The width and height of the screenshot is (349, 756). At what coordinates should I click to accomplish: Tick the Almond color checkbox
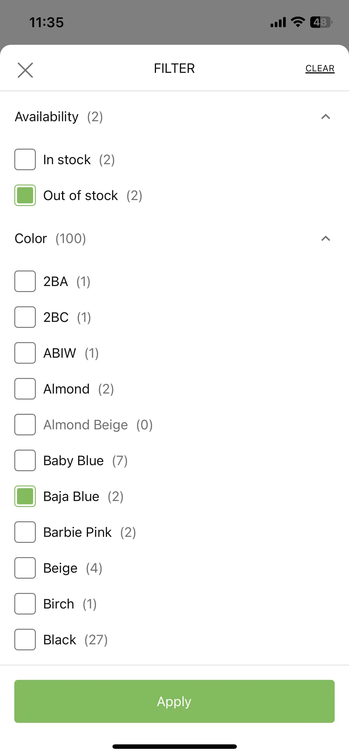pyautogui.click(x=25, y=389)
